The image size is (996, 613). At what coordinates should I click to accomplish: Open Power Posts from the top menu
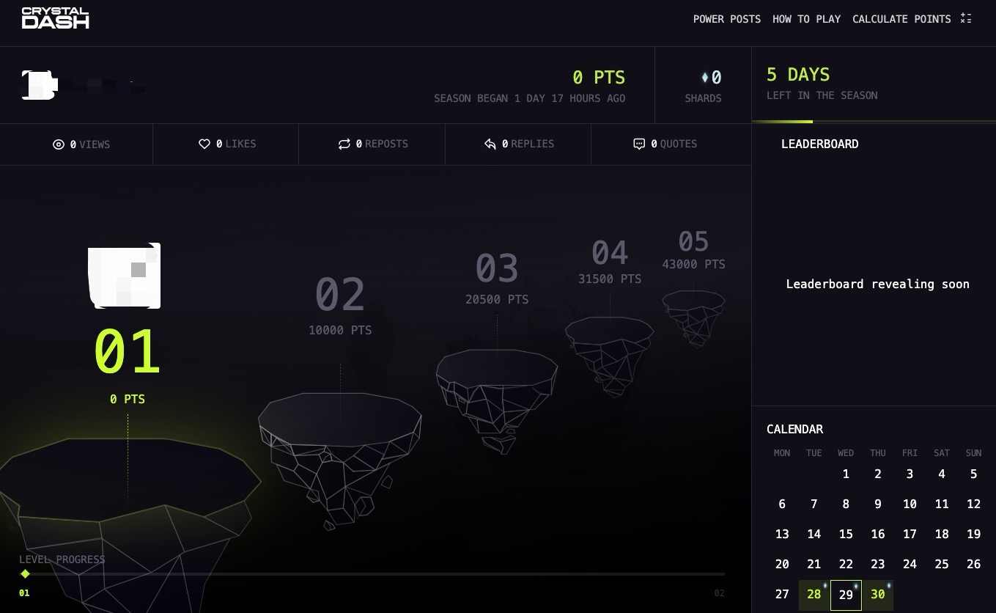(727, 19)
